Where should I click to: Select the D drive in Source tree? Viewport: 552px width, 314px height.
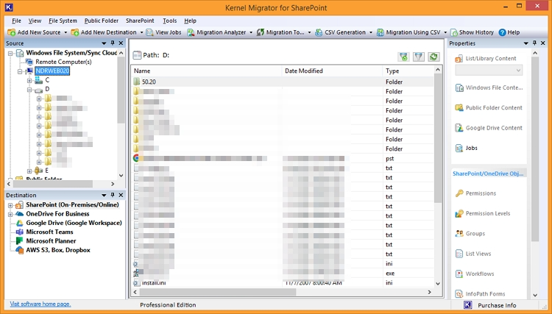47,89
